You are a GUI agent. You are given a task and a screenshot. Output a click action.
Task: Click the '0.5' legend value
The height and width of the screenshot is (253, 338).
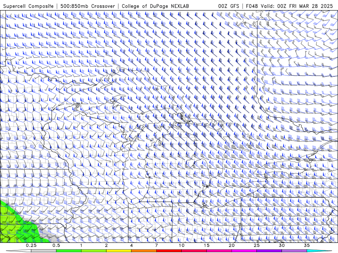tap(56, 245)
